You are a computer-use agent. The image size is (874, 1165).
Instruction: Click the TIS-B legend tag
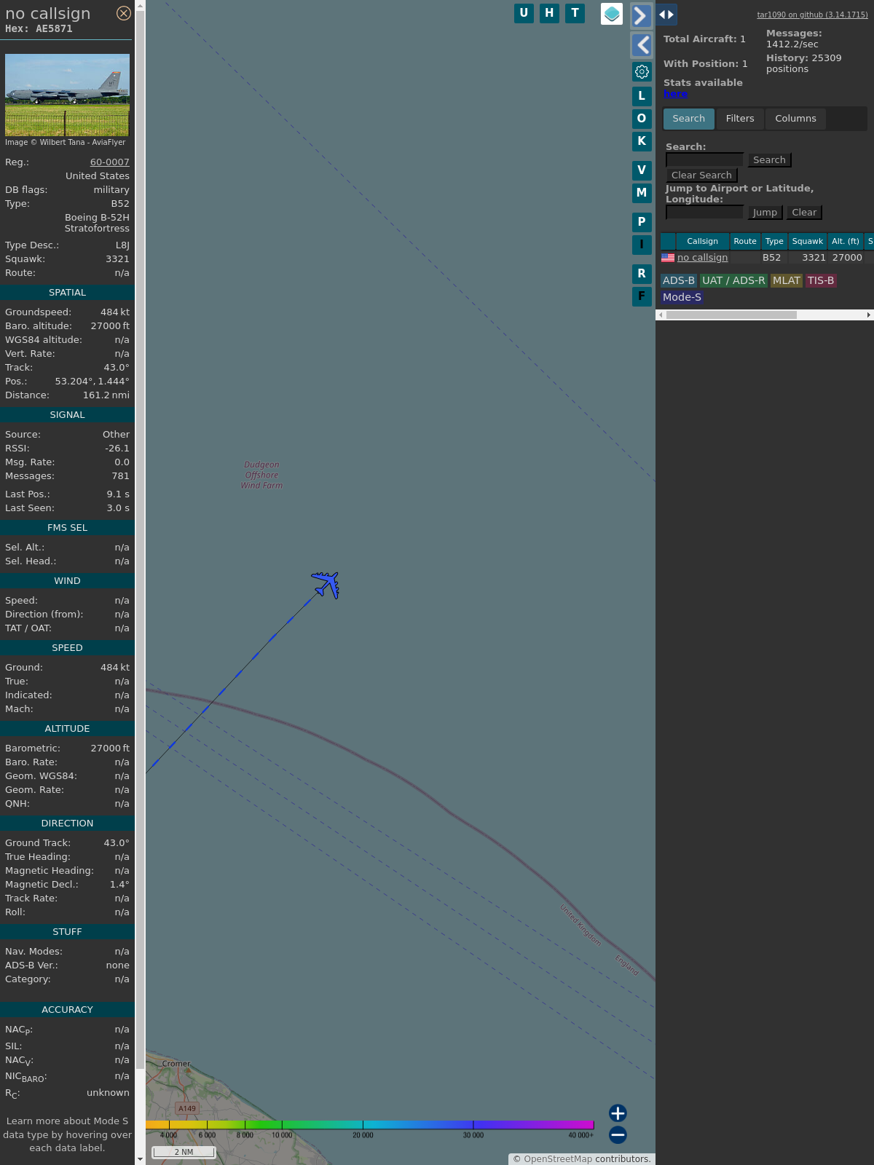tap(821, 280)
